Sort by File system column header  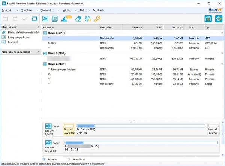[x=111, y=27]
